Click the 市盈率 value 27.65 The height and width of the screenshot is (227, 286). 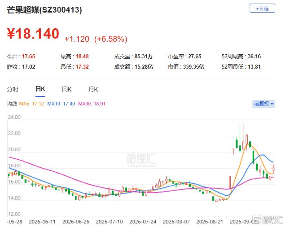[194, 57]
